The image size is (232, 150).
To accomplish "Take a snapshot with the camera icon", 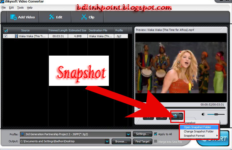I will point(175,116).
